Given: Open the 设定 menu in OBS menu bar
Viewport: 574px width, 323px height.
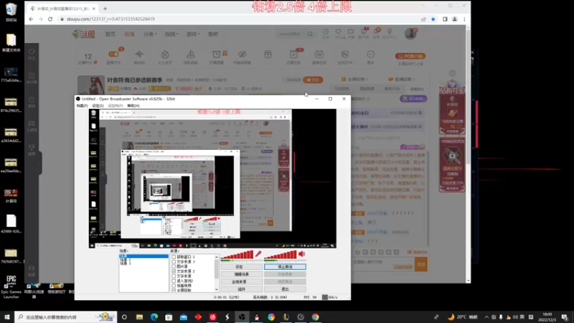Looking at the screenshot, I should coord(98,106).
